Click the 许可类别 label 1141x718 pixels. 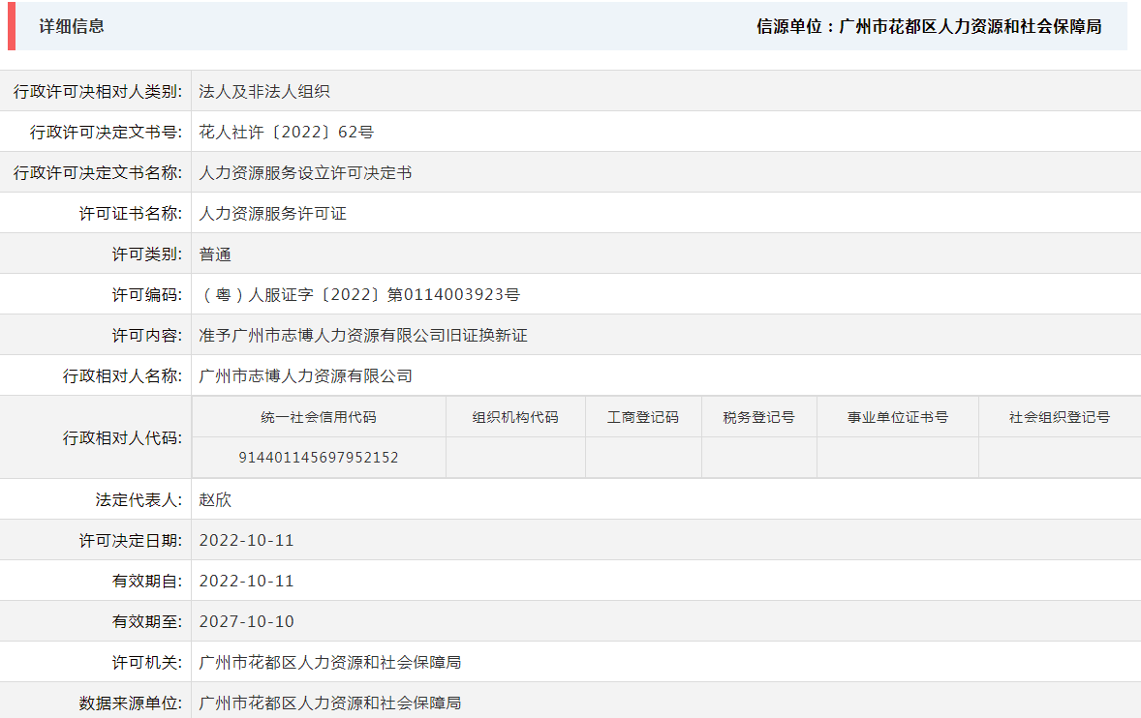(146, 254)
